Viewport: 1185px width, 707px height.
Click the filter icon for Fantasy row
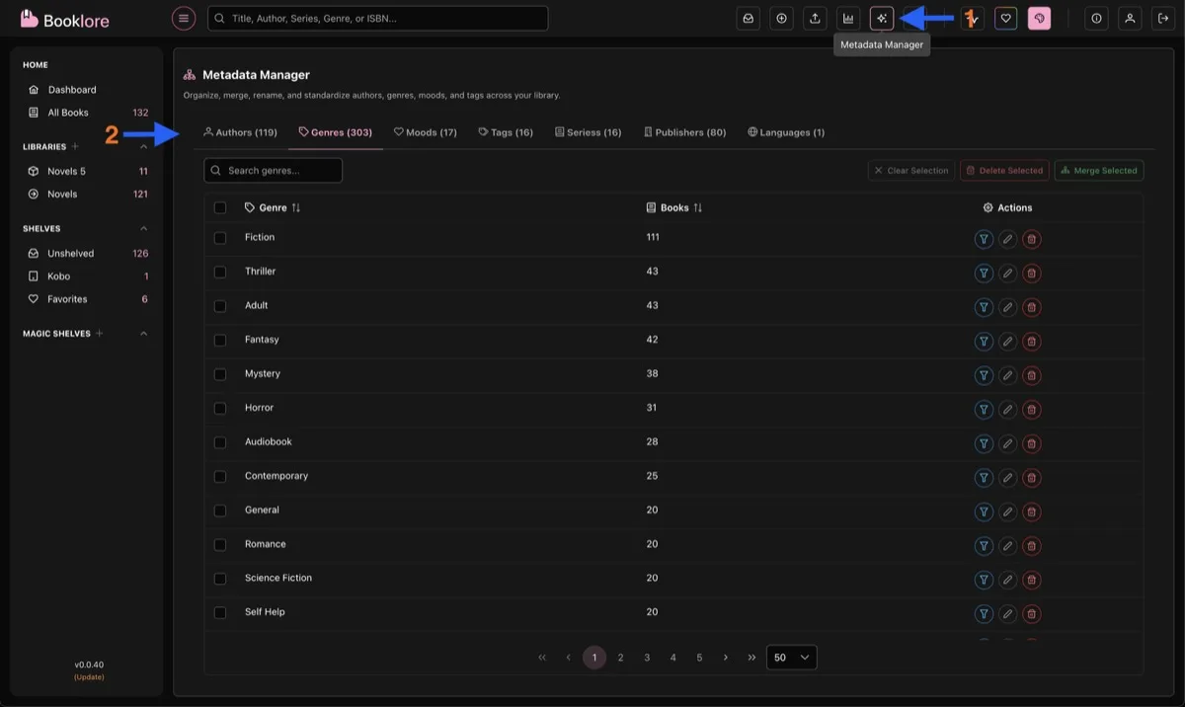pyautogui.click(x=984, y=341)
